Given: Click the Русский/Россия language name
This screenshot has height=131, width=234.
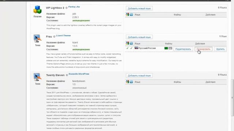Looking at the screenshot, I should tap(147, 48).
